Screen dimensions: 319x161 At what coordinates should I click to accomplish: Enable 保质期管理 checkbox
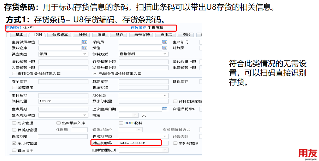(14, 130)
